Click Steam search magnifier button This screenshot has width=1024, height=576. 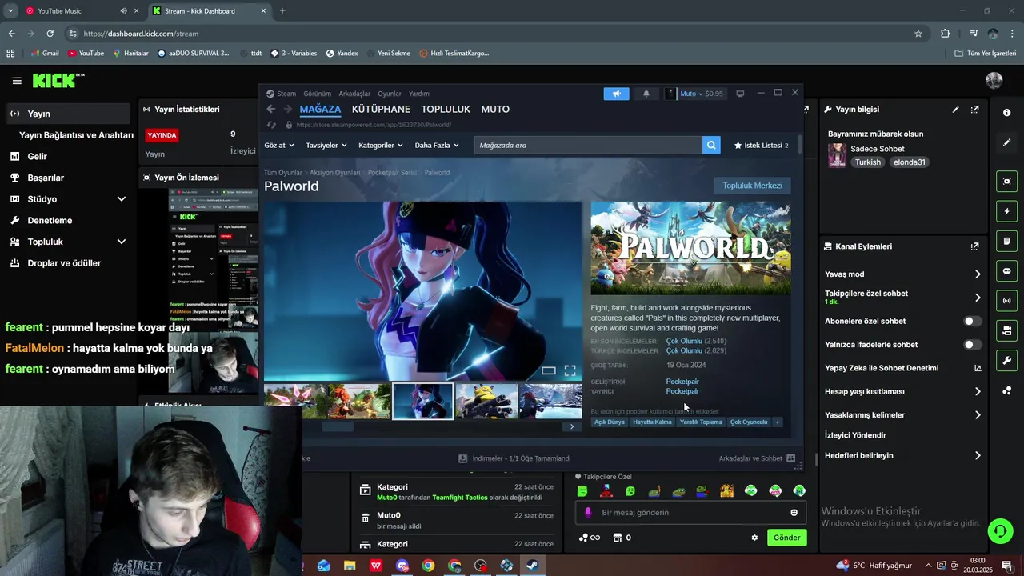point(710,145)
